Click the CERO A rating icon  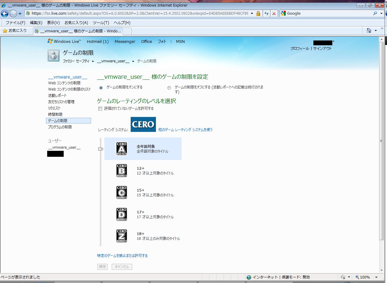(x=122, y=149)
